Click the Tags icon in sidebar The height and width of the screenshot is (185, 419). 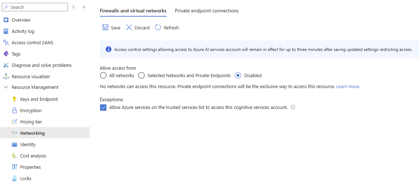tap(6, 54)
